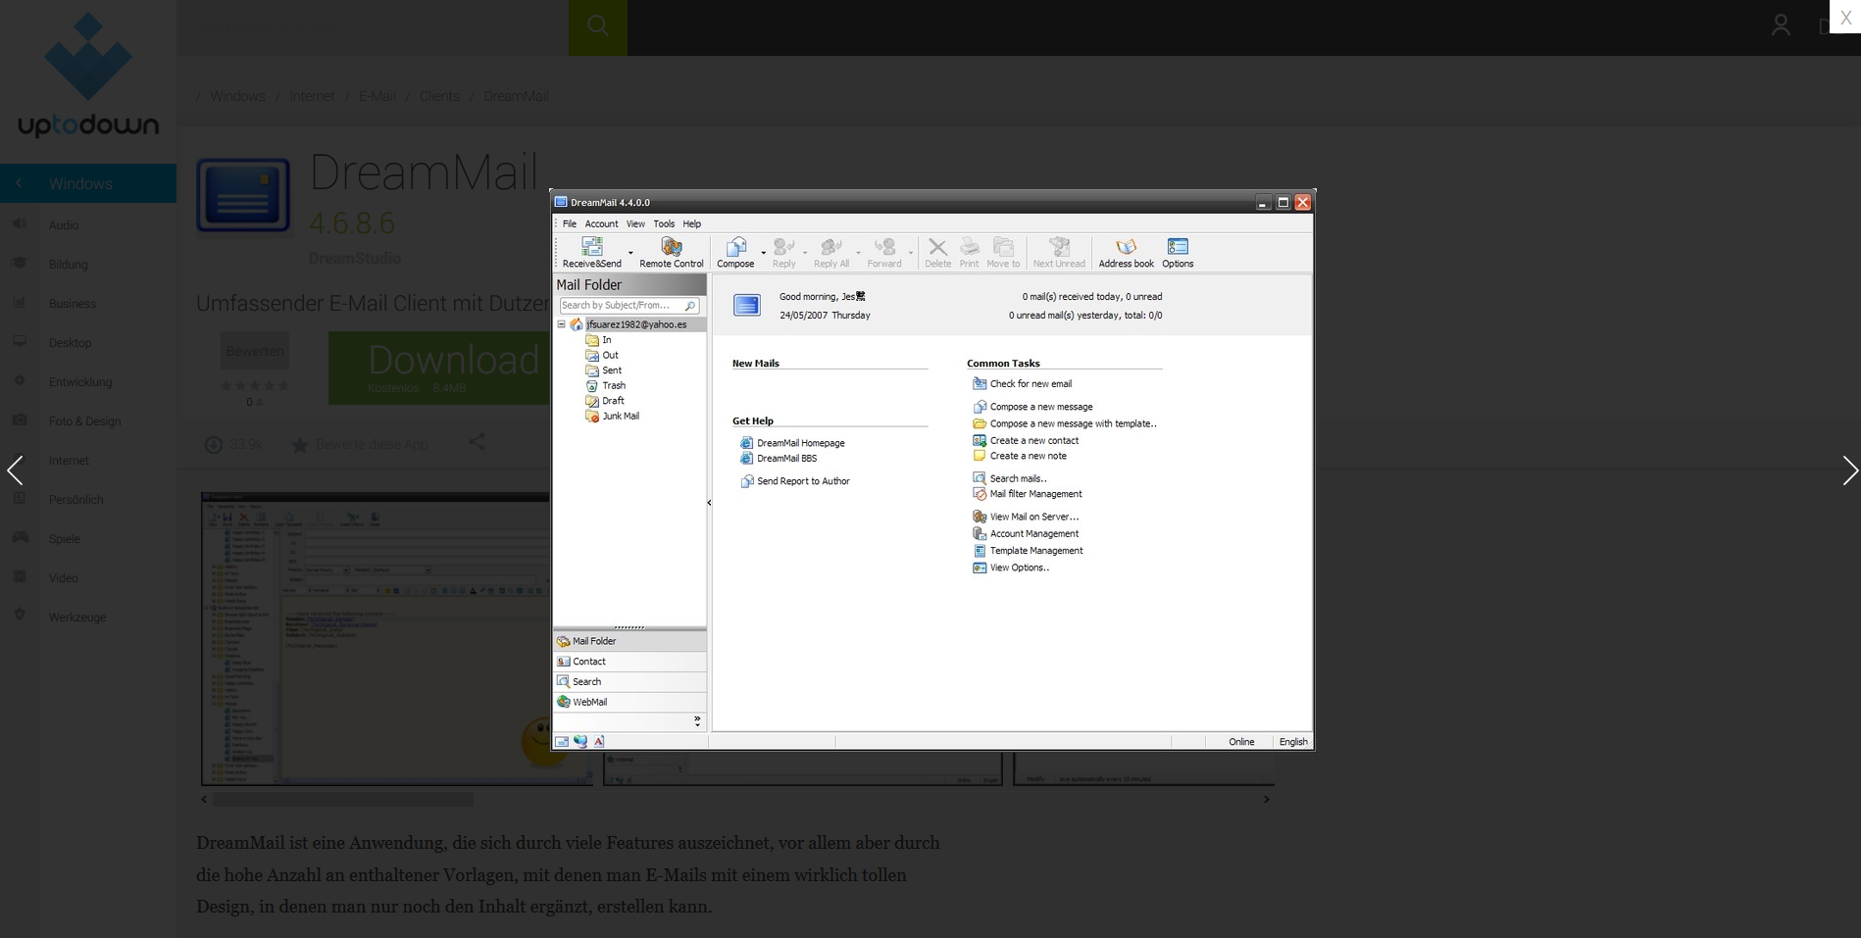Open the DreamMail Homepage link

click(792, 443)
